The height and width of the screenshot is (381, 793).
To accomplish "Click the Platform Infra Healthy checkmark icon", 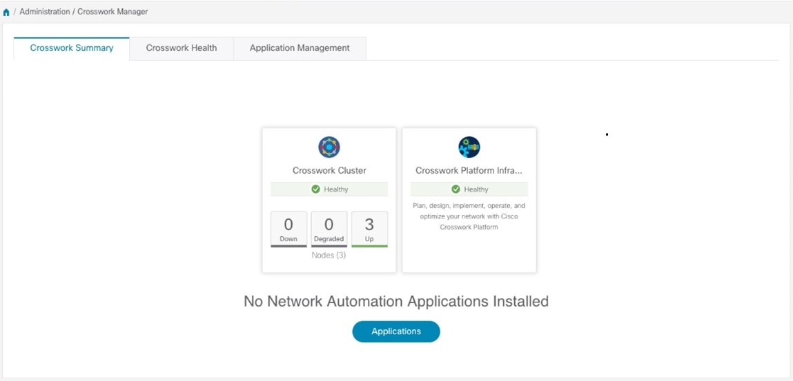I will tap(456, 189).
